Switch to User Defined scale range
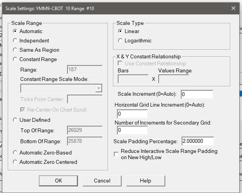The image size is (242, 193). pos(15,120)
